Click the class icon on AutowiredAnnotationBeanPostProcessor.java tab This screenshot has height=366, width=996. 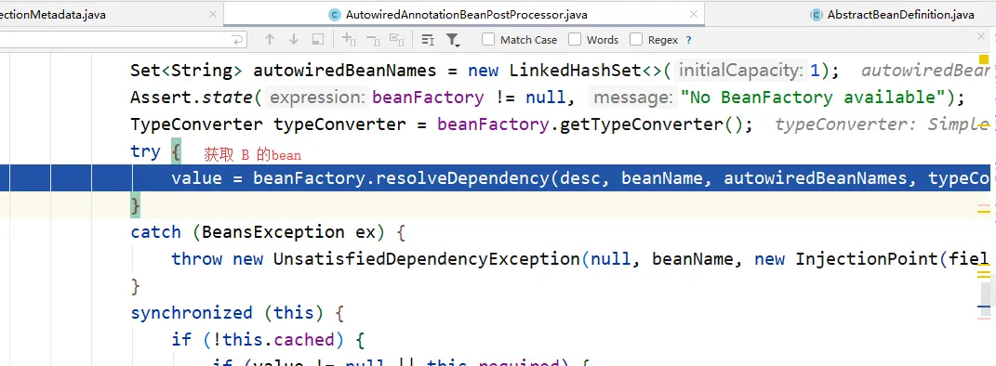335,15
